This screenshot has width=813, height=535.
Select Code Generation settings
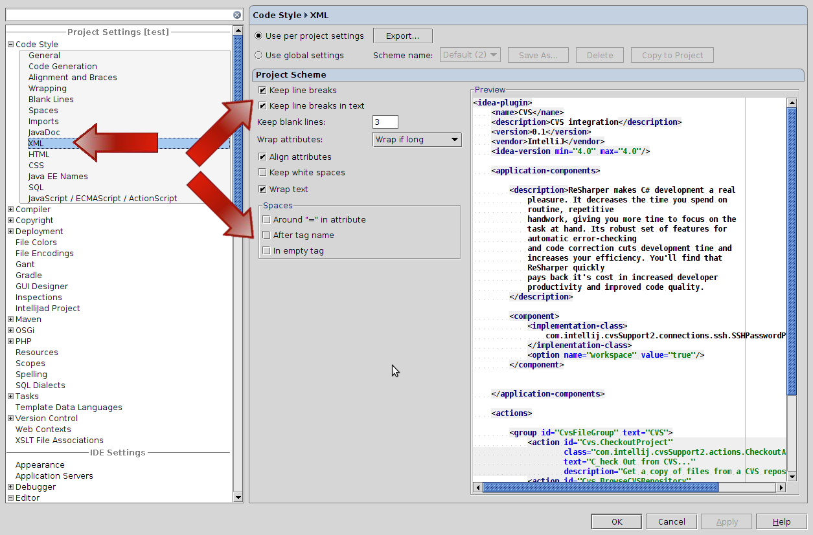click(63, 67)
